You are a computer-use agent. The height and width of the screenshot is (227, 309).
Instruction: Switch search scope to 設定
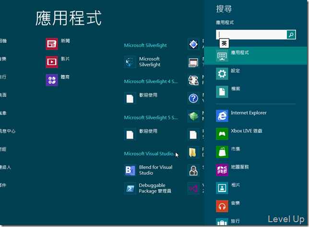(x=255, y=74)
